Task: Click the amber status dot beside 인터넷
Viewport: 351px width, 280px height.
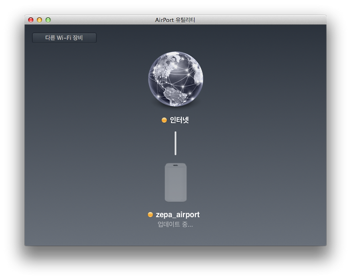Action: tap(164, 120)
